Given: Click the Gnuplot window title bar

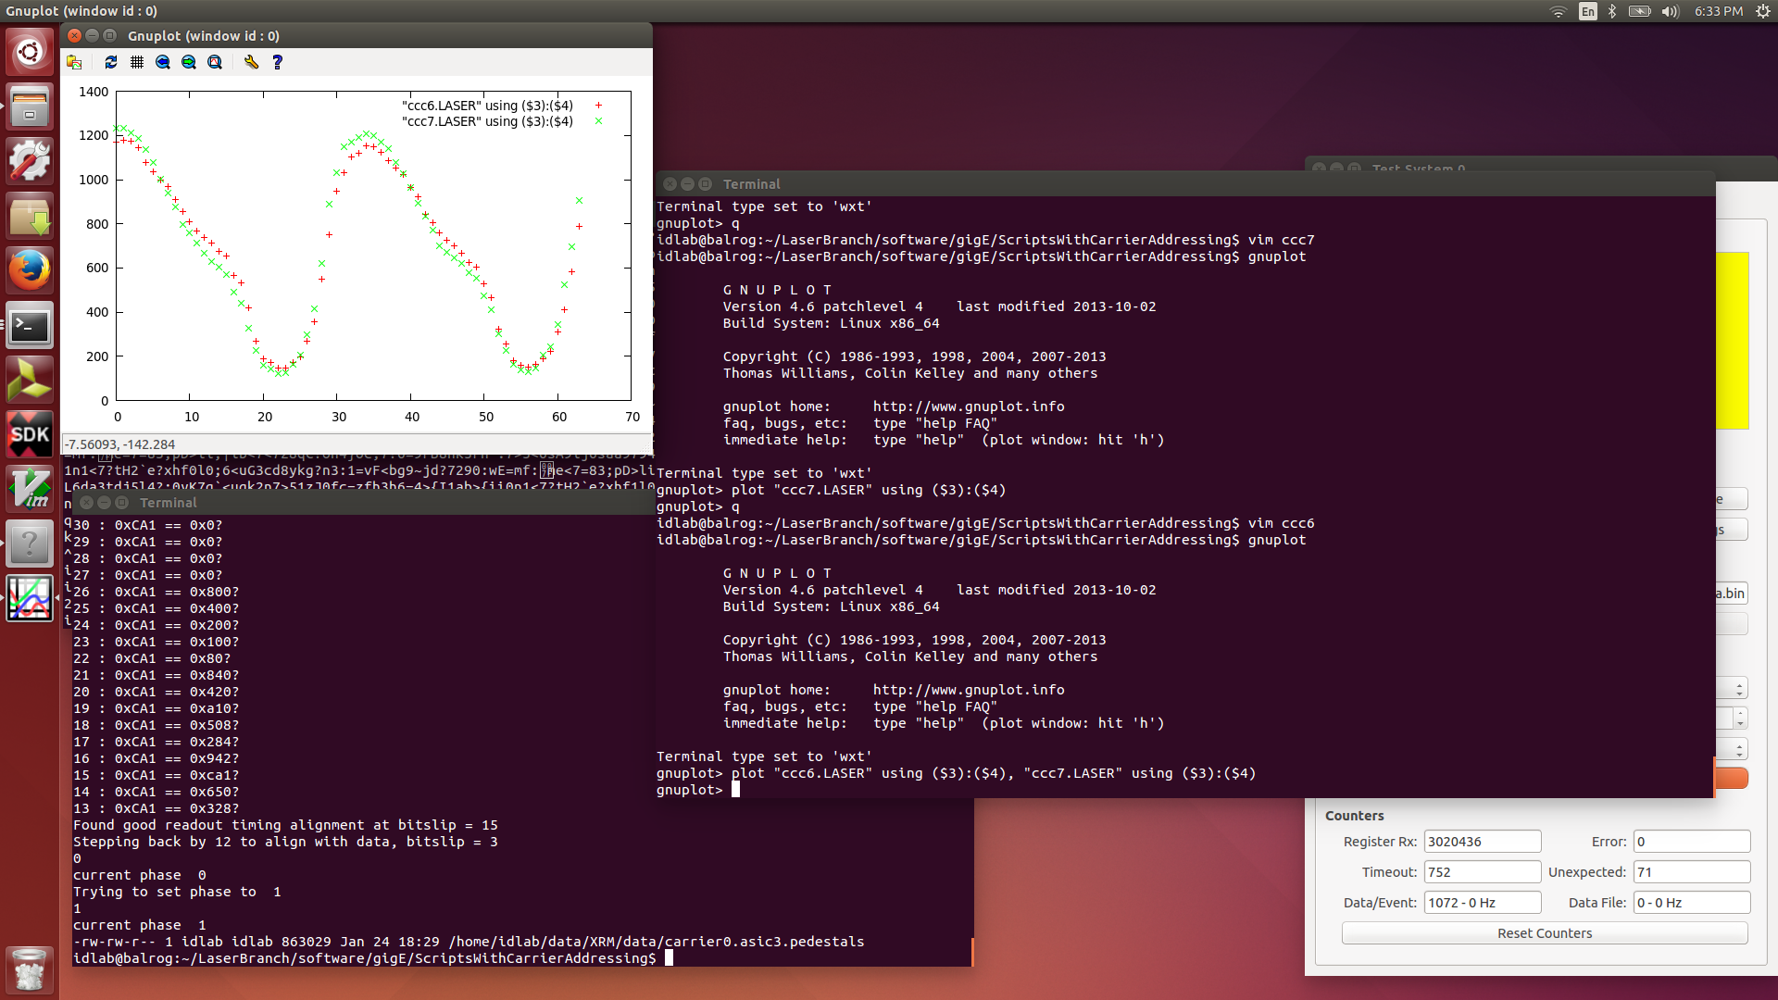Looking at the screenshot, I should point(357,35).
